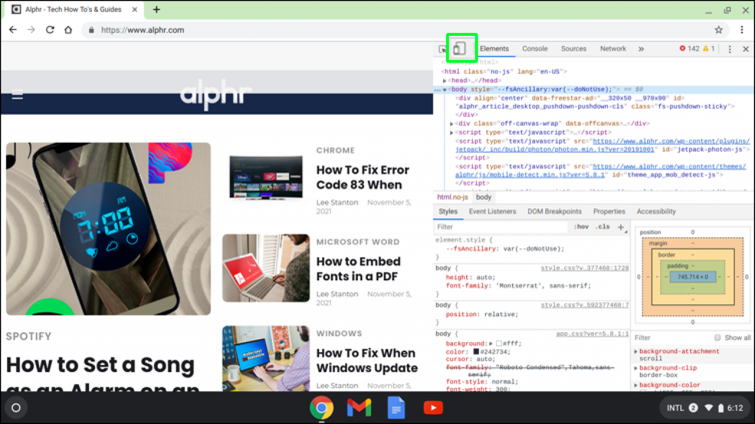
Task: Click the 142 errors counter icon
Action: point(686,49)
